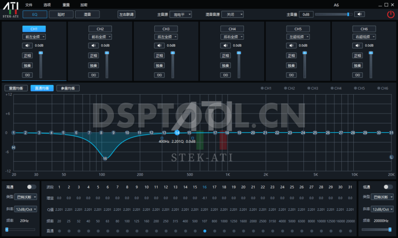Mute the CH3 channel speaker icon
This screenshot has width=398, height=238.
point(159,46)
